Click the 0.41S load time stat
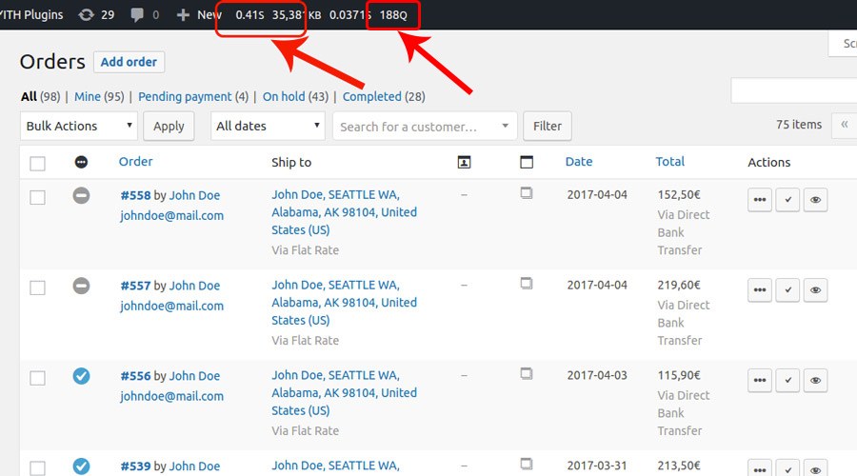 pyautogui.click(x=249, y=14)
